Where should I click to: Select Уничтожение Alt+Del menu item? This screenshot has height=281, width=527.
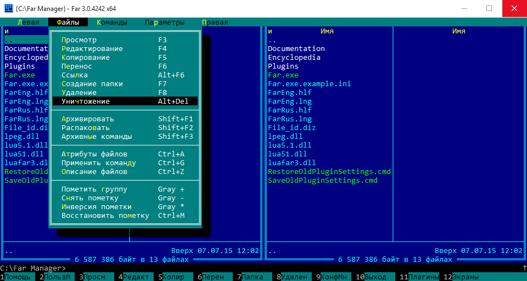pos(125,101)
